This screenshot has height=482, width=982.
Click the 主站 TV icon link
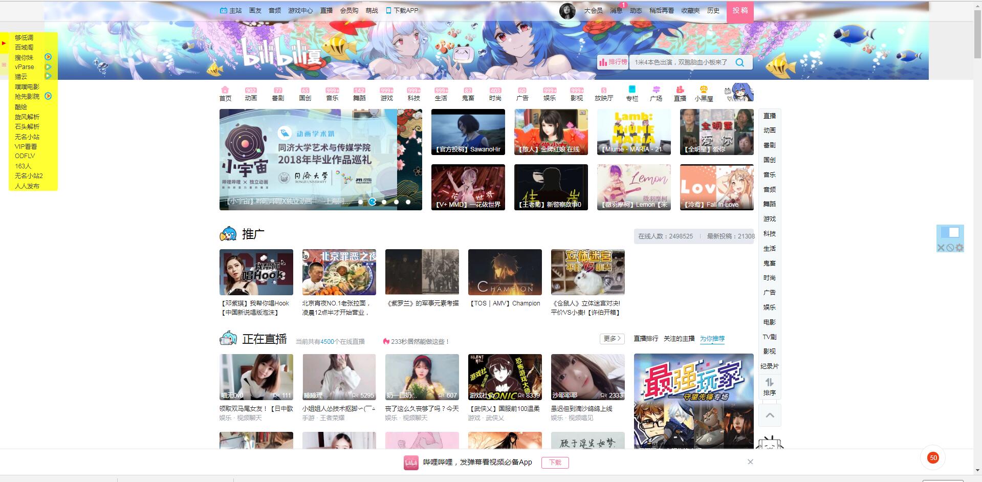tap(230, 10)
